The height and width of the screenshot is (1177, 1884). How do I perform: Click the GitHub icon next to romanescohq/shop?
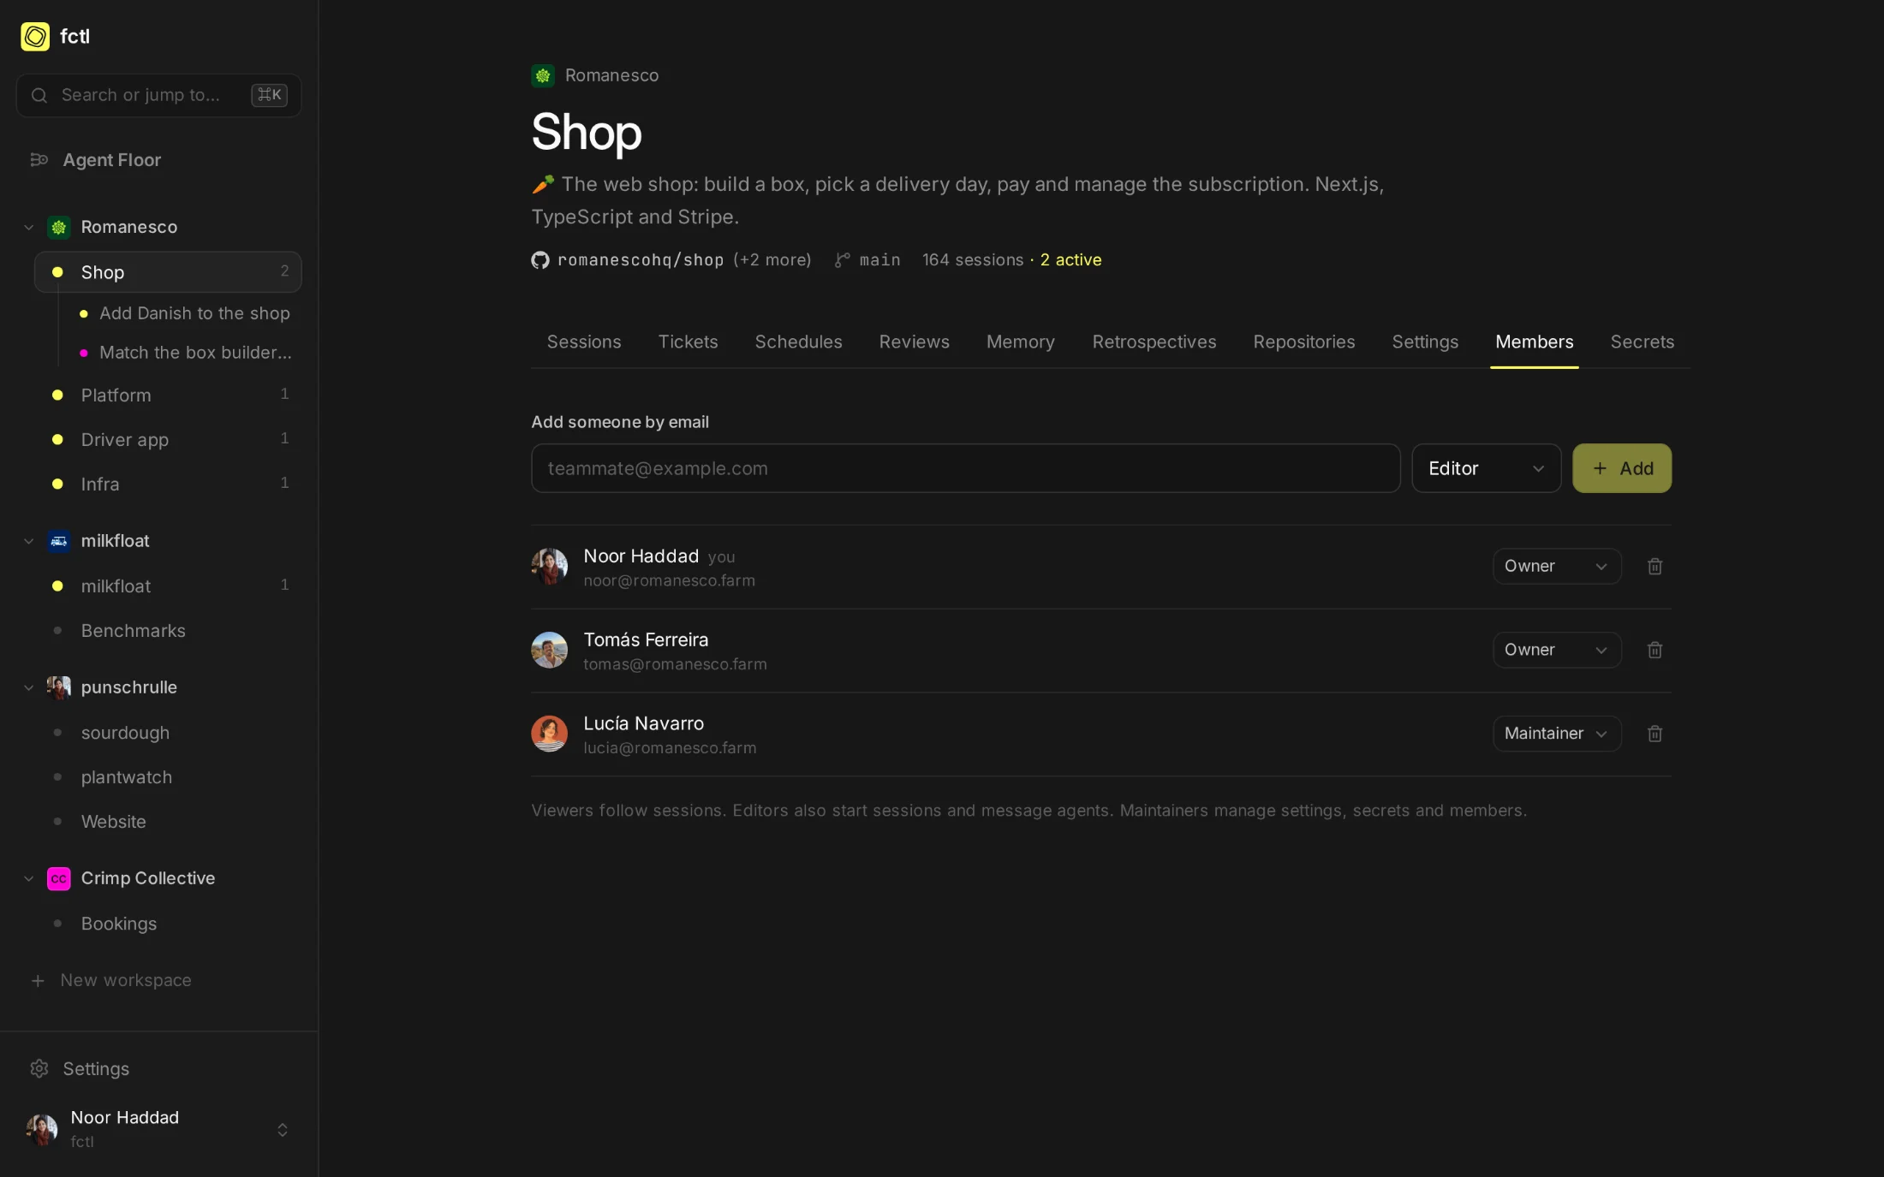tap(540, 259)
